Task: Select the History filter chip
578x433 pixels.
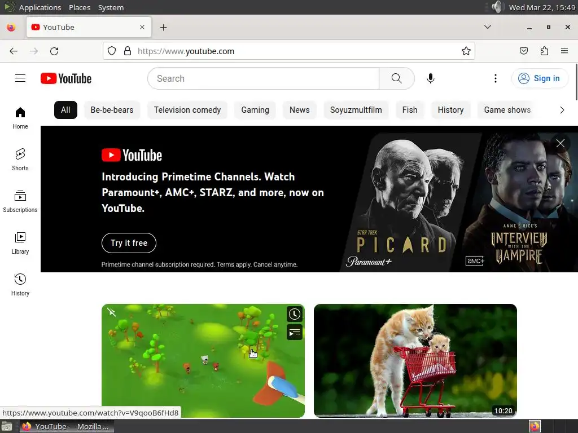Action: click(450, 110)
